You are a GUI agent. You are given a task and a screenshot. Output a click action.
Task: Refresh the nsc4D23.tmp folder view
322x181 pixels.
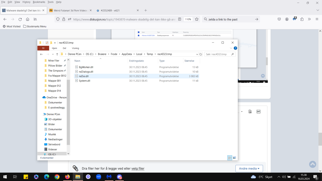point(201,54)
